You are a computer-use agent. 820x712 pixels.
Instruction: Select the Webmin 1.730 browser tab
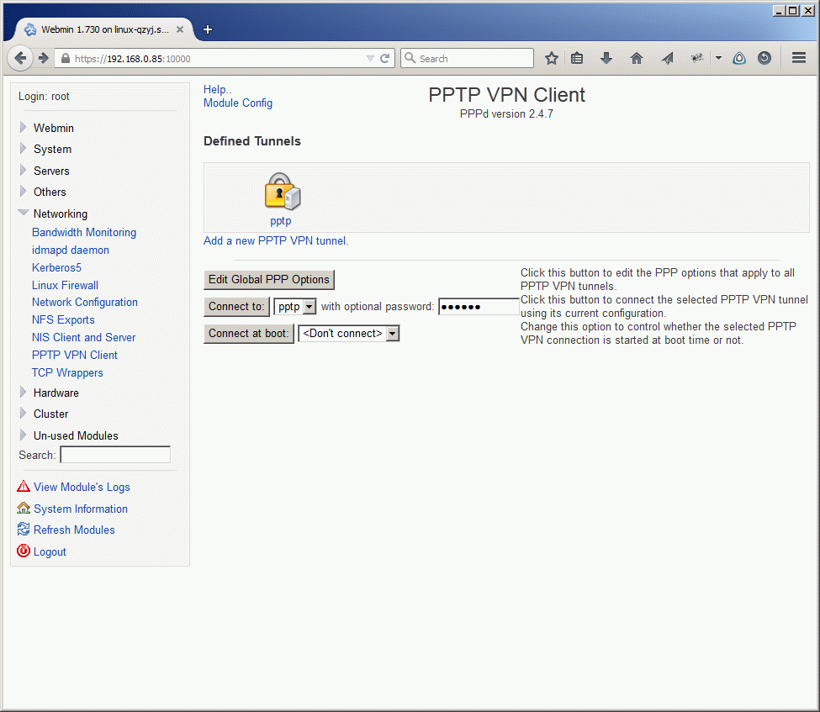[104, 29]
